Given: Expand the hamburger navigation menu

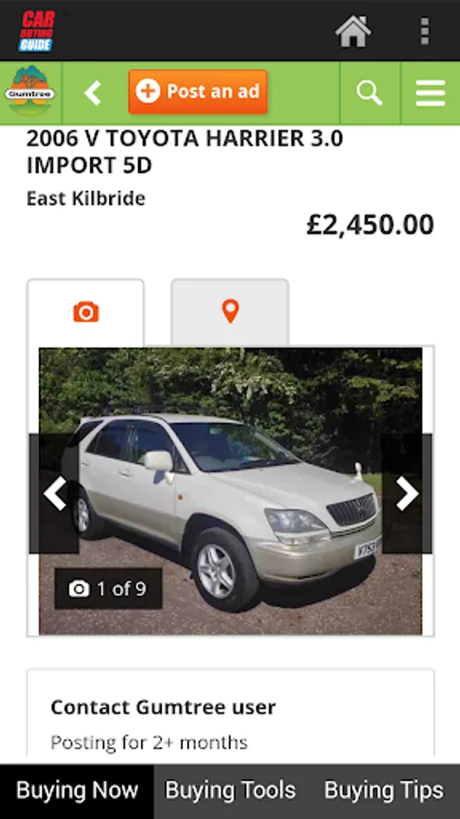Looking at the screenshot, I should [x=430, y=94].
